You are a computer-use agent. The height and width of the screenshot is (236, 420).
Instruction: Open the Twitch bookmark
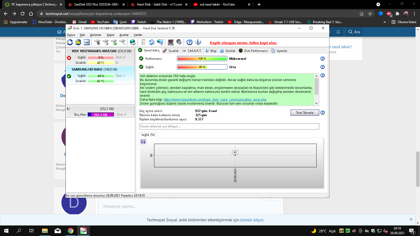point(139,22)
